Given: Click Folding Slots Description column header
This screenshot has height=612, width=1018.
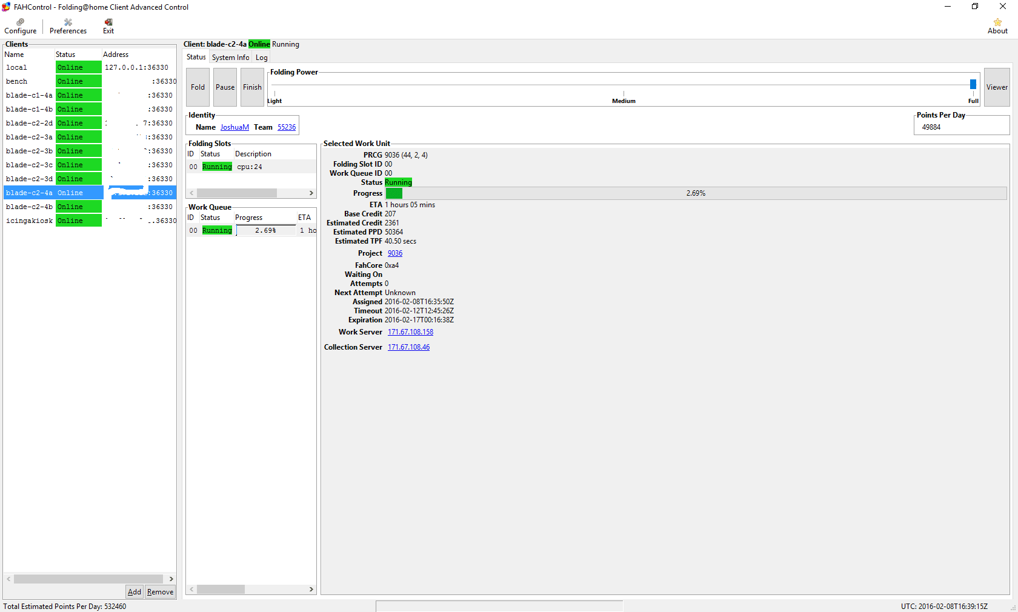Looking at the screenshot, I should tap(274, 154).
